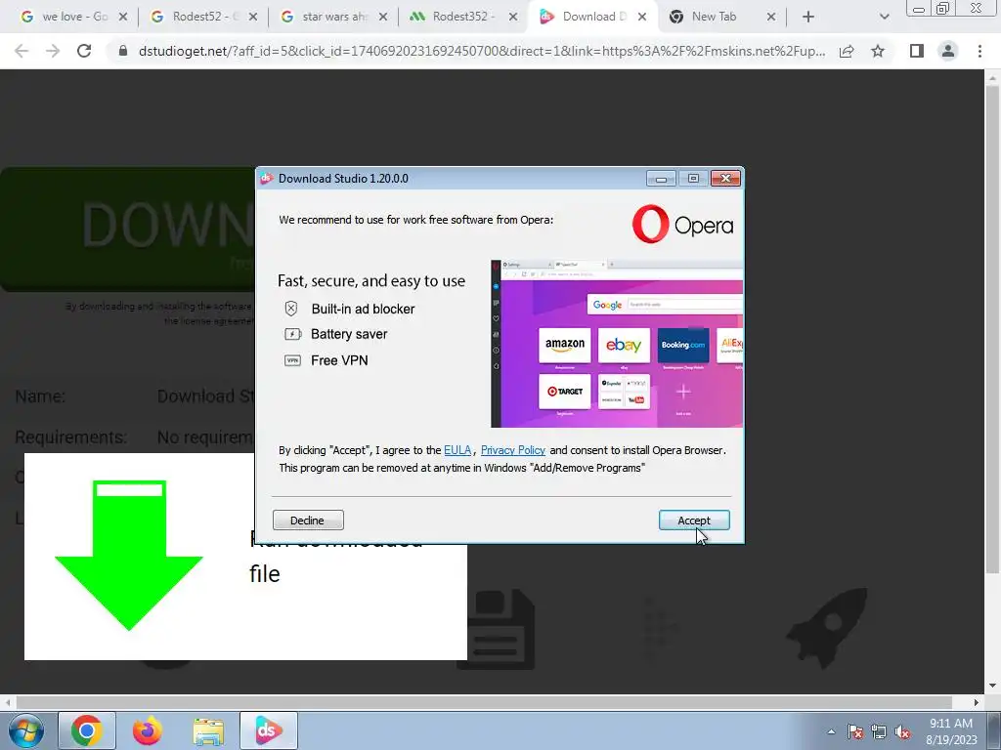The width and height of the screenshot is (1001, 750).
Task: Open Download Studio from the taskbar
Action: point(269,730)
